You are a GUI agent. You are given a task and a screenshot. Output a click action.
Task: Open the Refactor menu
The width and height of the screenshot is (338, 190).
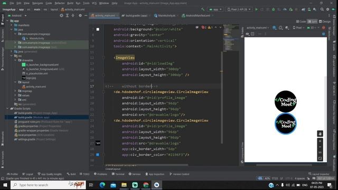(60, 3)
